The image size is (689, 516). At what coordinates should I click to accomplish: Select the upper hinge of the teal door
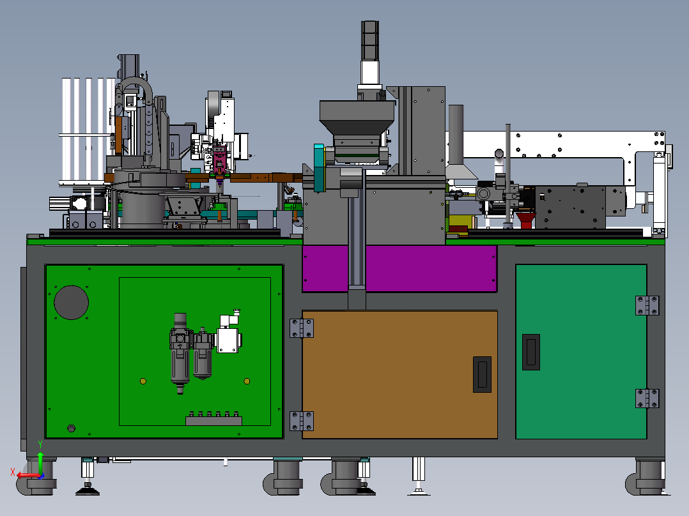pyautogui.click(x=647, y=306)
